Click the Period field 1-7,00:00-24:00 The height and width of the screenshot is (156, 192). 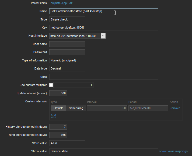(x=148, y=108)
